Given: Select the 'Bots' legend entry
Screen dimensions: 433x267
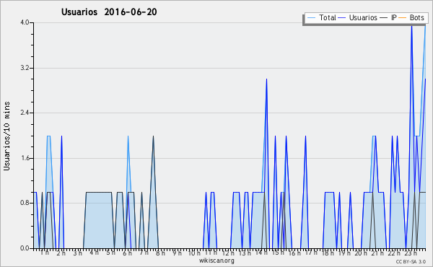Looking at the screenshot, I should tap(411, 17).
